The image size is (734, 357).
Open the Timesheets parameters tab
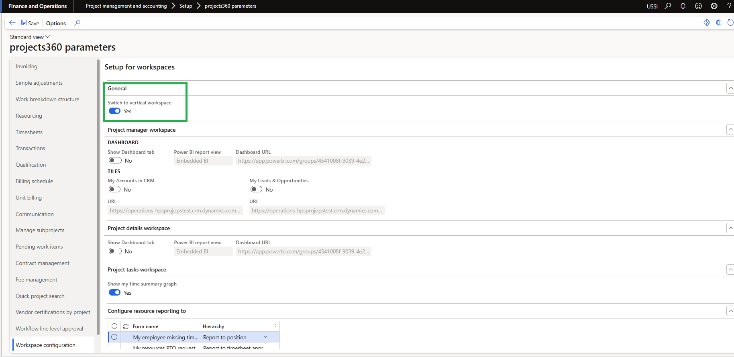29,132
